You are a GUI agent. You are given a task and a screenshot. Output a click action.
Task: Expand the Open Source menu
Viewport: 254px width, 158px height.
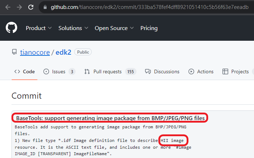[x=114, y=28]
